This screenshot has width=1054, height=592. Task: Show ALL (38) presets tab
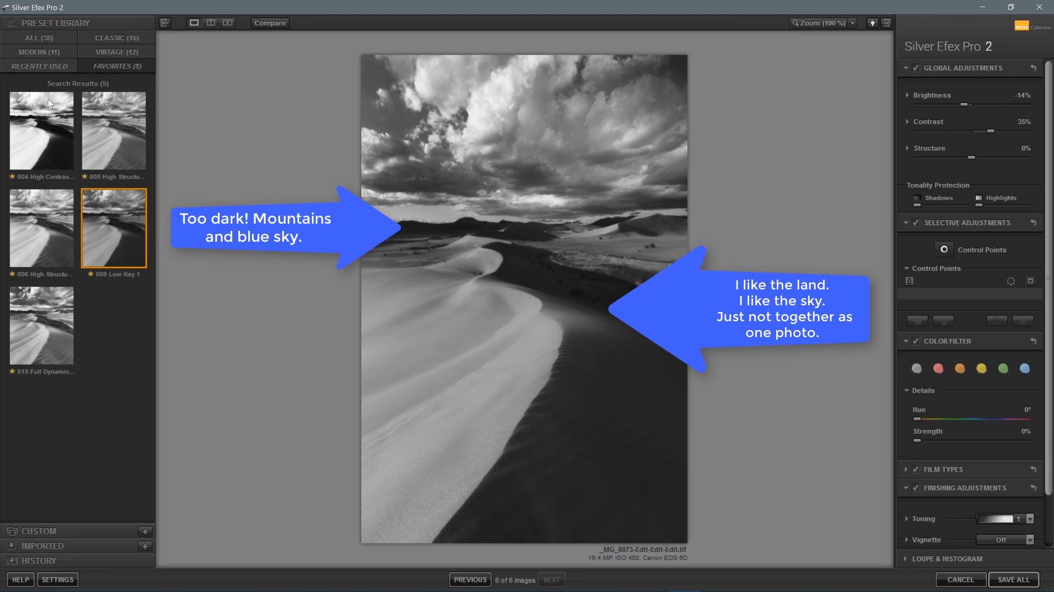click(x=39, y=38)
